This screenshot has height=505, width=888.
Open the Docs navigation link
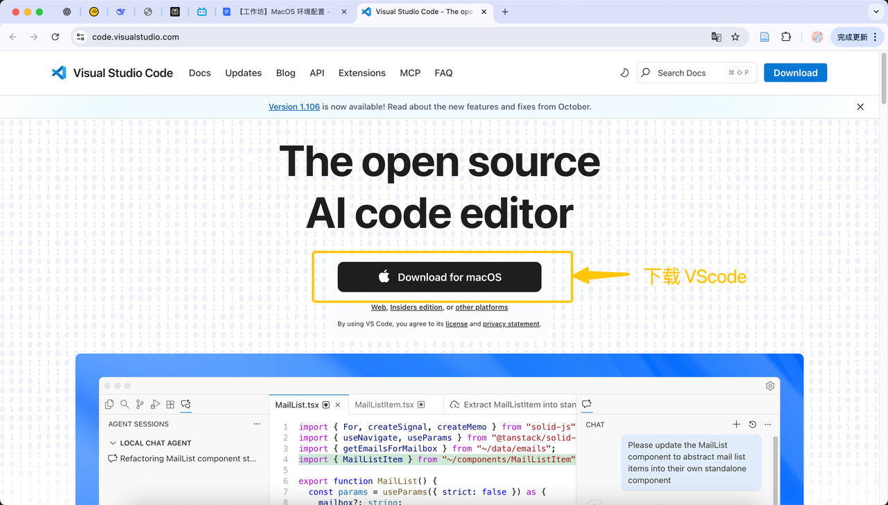pyautogui.click(x=200, y=73)
